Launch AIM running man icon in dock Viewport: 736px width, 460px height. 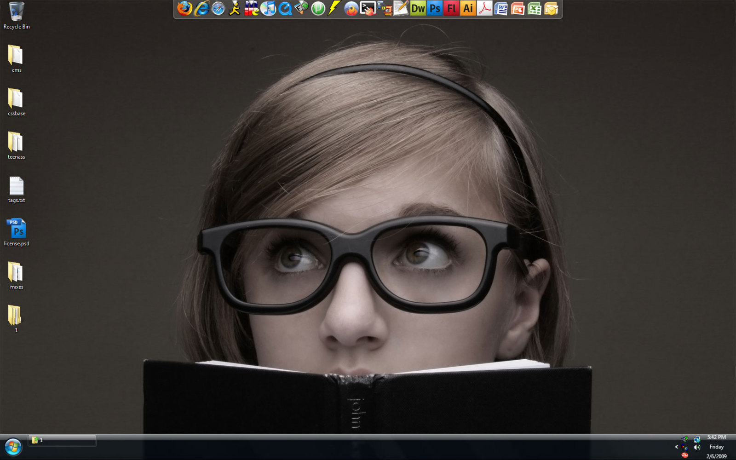coord(235,8)
